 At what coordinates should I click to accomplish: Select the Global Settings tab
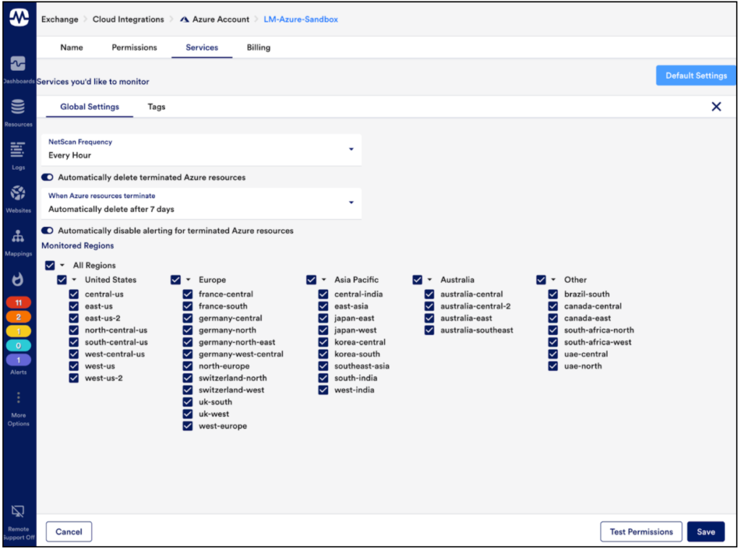pyautogui.click(x=89, y=107)
